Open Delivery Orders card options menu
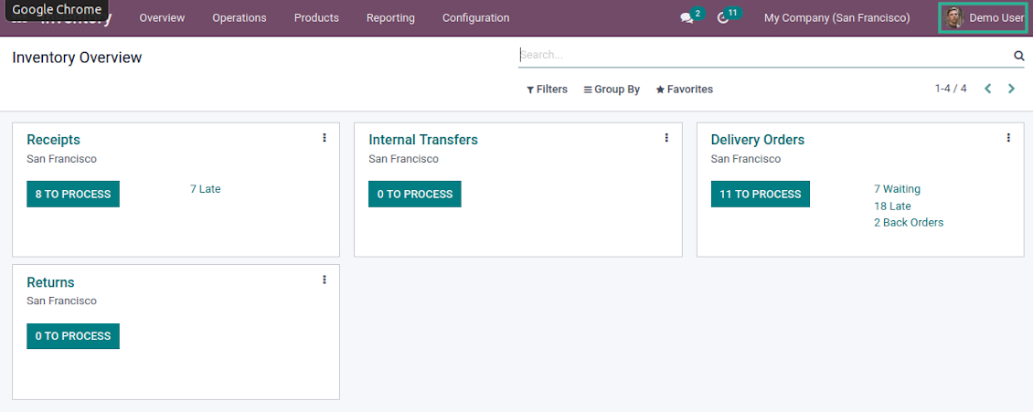The image size is (1033, 412). click(1008, 138)
